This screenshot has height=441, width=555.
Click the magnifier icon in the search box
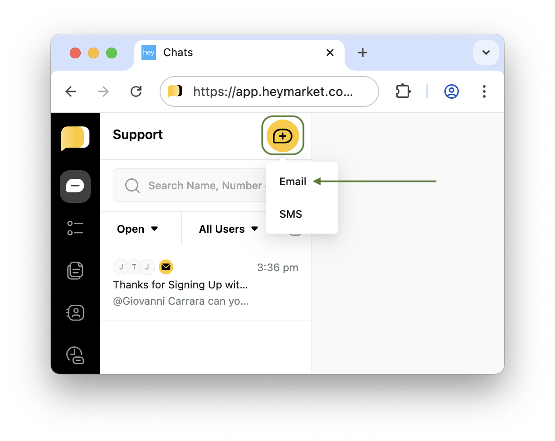coord(132,186)
